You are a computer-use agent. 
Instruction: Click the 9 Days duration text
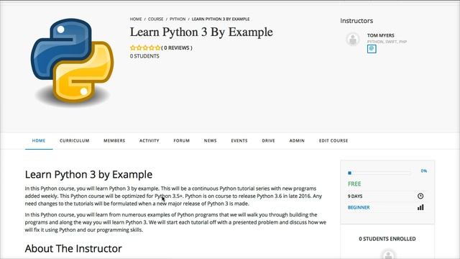click(355, 196)
